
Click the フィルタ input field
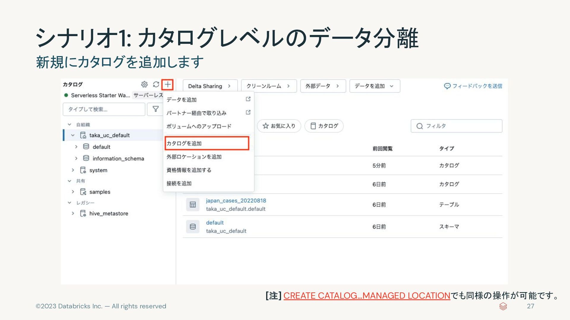pos(457,126)
